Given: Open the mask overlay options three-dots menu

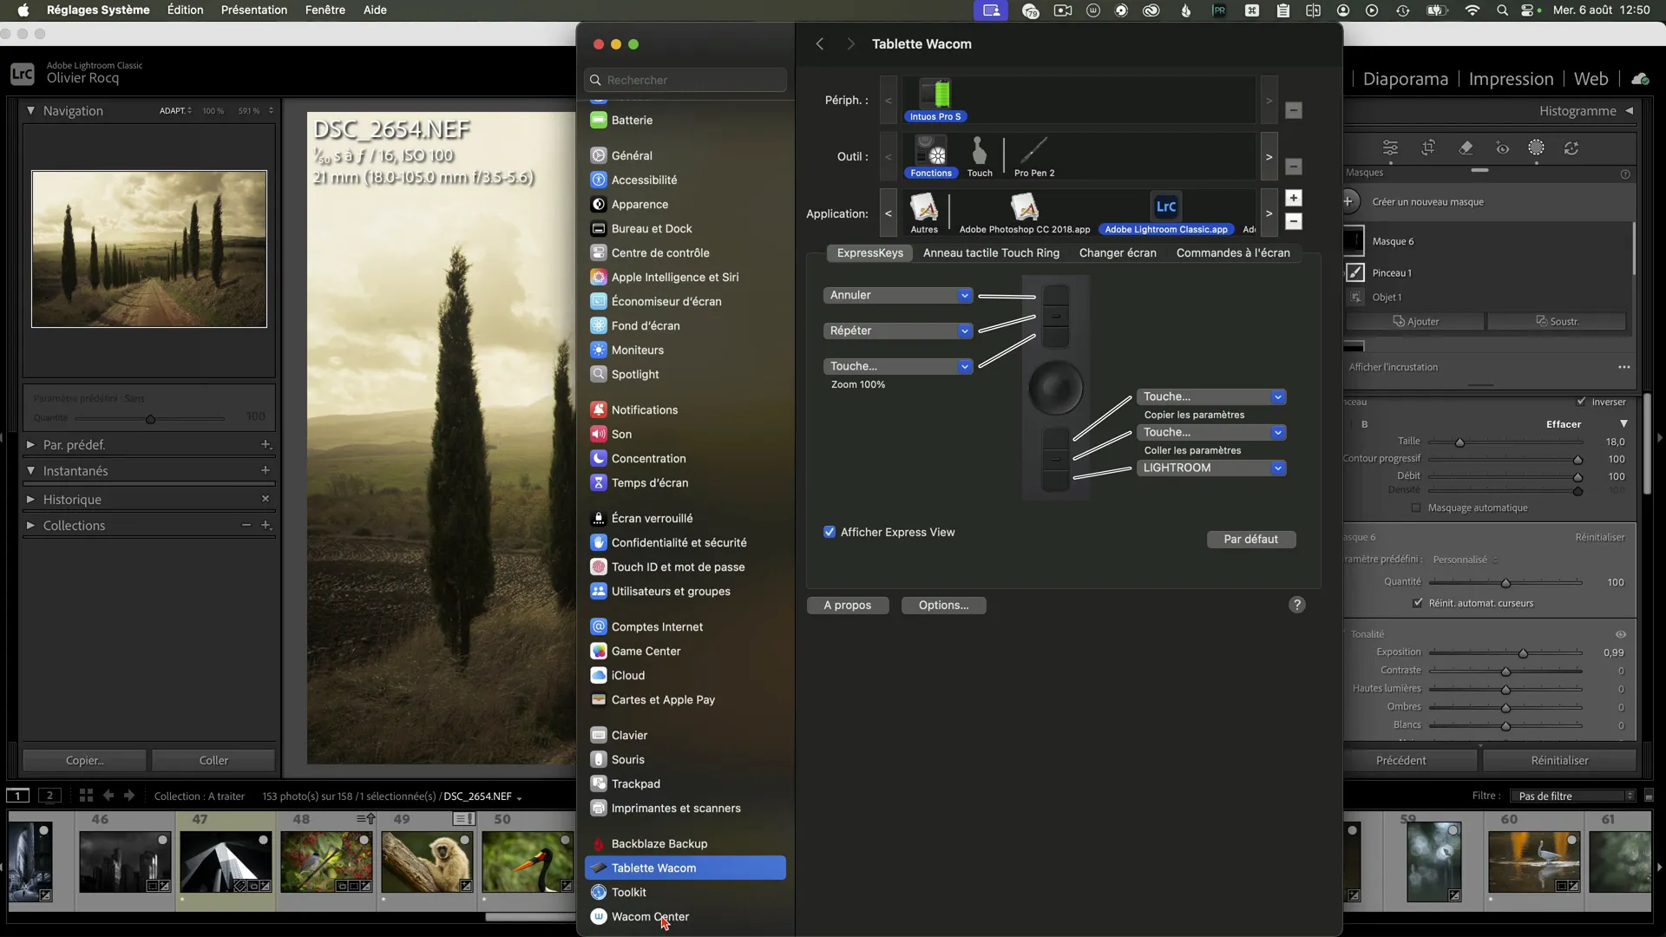Looking at the screenshot, I should pos(1623,367).
